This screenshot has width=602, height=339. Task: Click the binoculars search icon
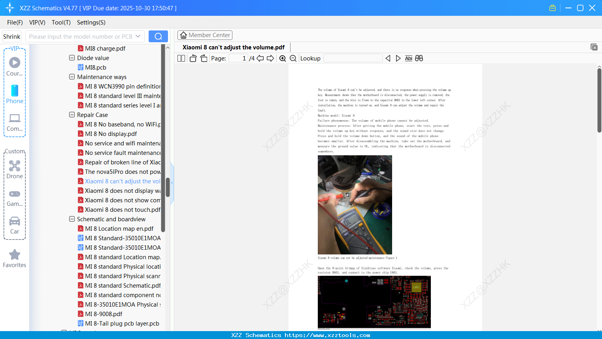point(419,58)
